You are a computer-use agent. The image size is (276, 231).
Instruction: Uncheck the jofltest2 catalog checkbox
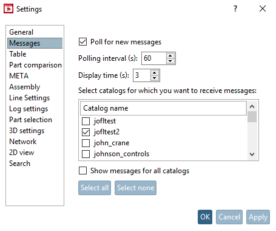tap(86, 132)
